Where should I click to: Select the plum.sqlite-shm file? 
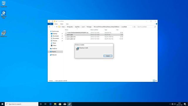94,37
